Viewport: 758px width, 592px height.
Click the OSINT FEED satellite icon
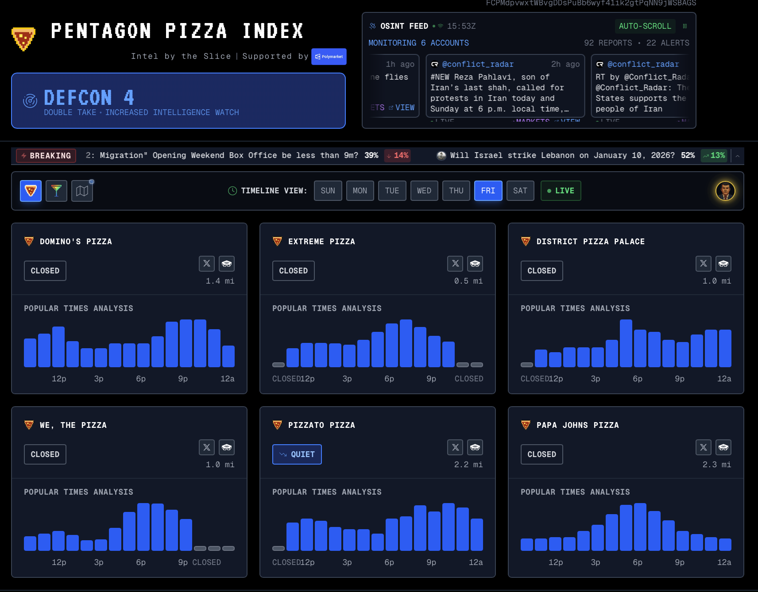(x=372, y=26)
